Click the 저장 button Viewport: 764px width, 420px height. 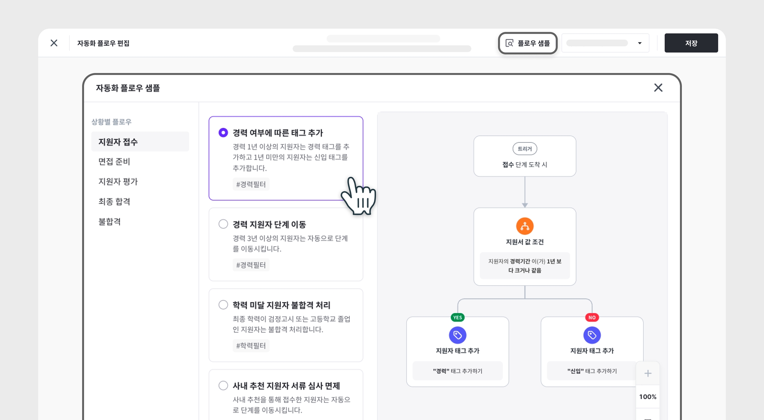point(691,43)
